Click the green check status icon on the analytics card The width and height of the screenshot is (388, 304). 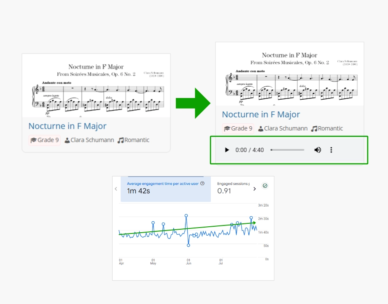click(265, 186)
